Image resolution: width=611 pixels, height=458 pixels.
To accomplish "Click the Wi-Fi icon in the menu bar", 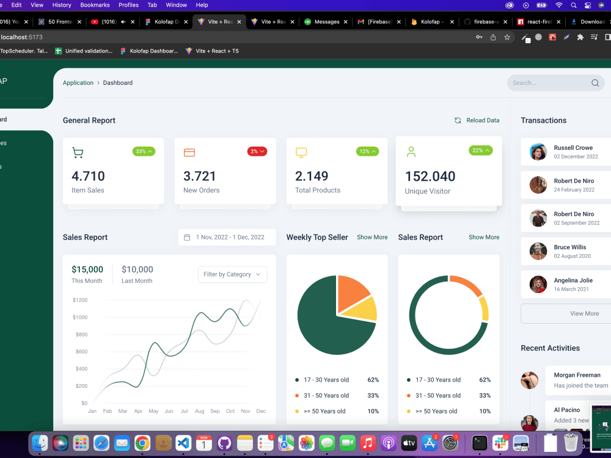I will pos(559,5).
